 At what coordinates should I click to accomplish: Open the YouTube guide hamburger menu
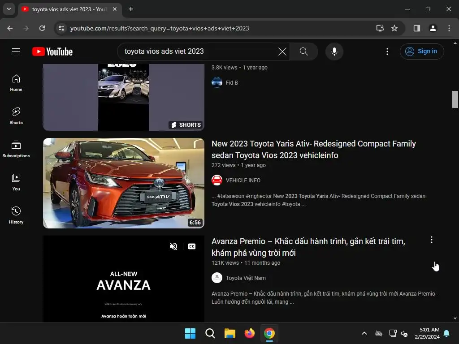16,52
